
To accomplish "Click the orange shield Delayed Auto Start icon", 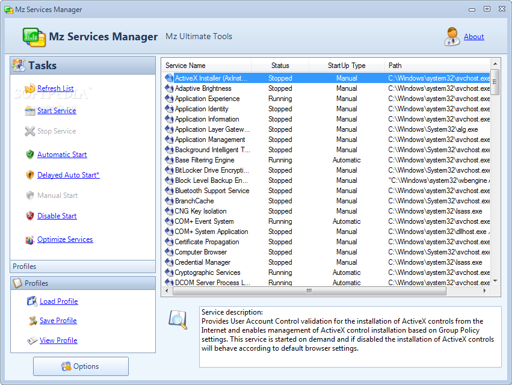I will click(x=29, y=175).
